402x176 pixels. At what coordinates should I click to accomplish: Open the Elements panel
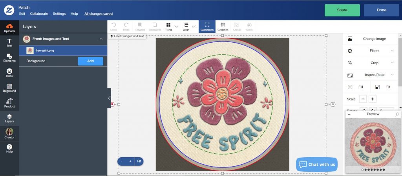(x=9, y=58)
